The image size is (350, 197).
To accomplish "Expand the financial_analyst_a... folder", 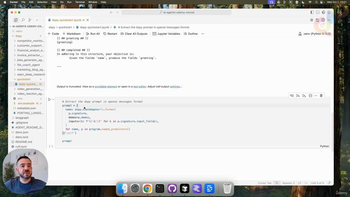I will (26, 50).
